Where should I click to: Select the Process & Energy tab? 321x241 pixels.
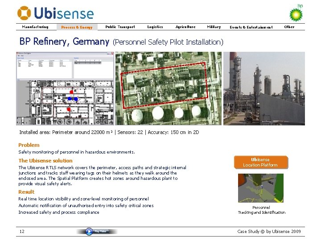(77, 27)
